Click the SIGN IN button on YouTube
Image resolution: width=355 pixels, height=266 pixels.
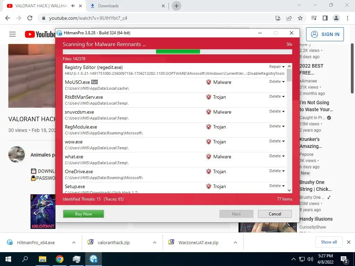point(325,34)
